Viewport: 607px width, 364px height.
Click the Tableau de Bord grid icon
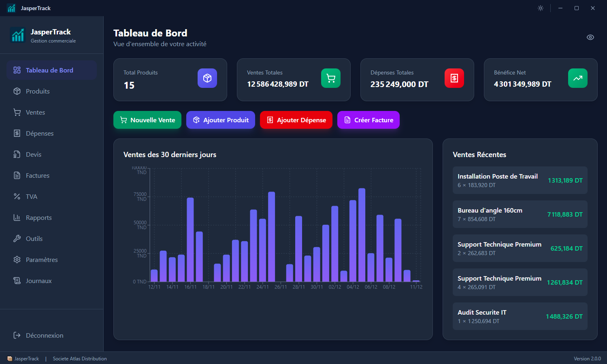click(17, 70)
